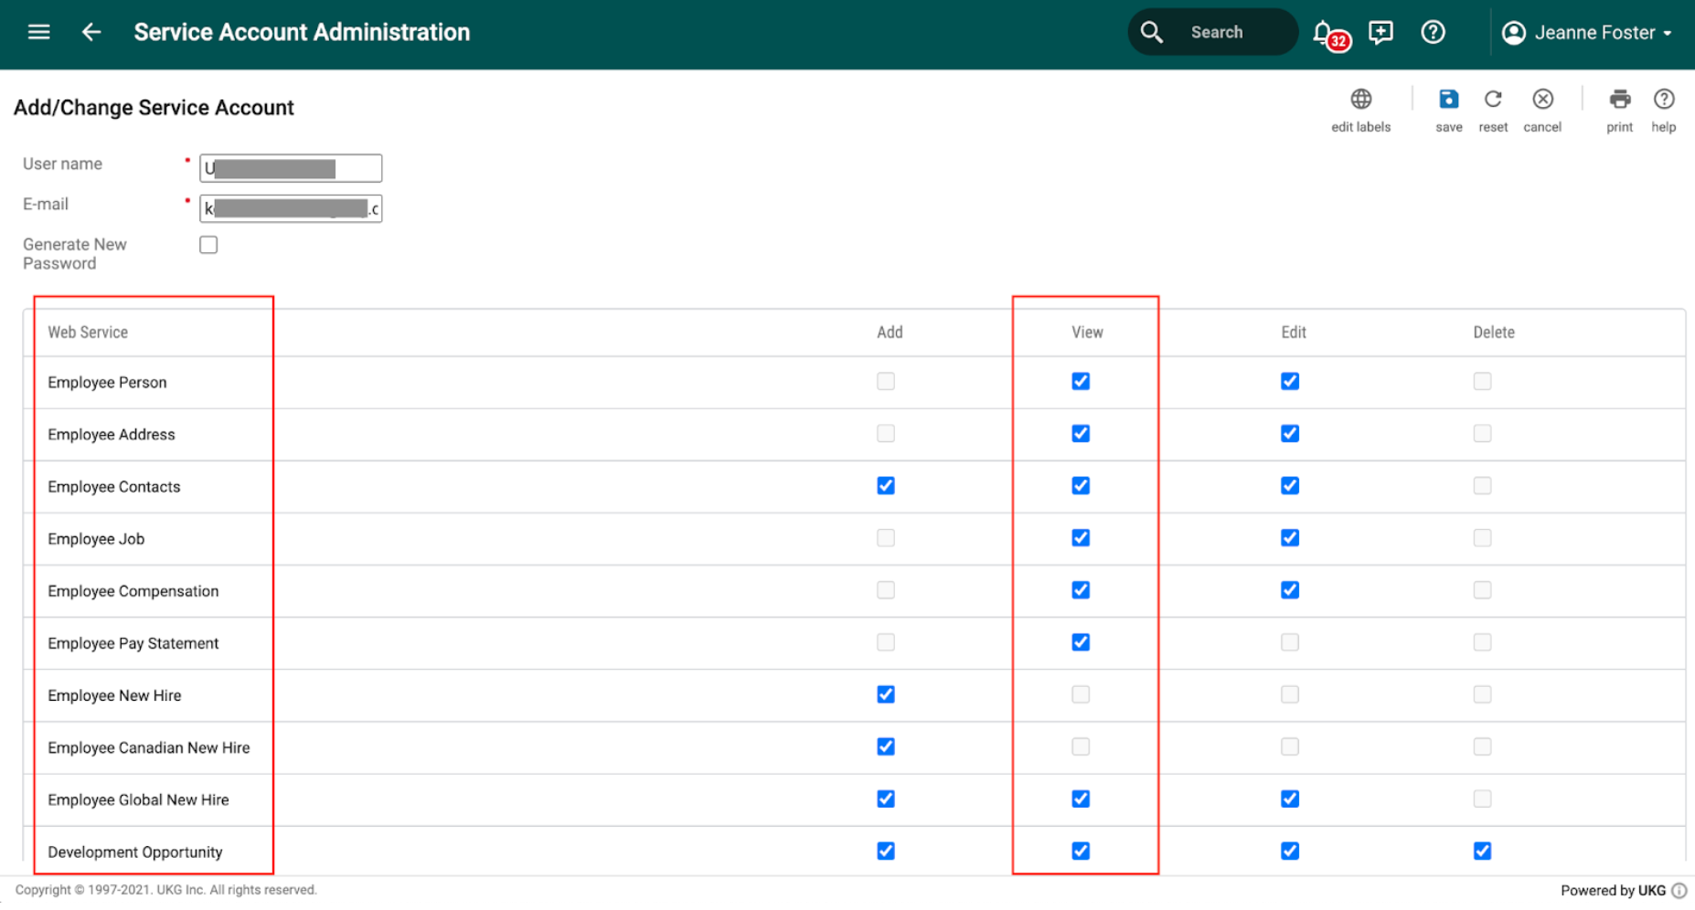Viewport: 1695px width, 910px height.
Task: Print the service account page
Action: click(x=1619, y=100)
